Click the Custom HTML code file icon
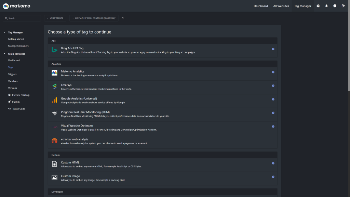This screenshot has height=197, width=350. coord(54,164)
